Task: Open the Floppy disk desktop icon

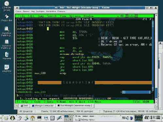Action: pyautogui.click(x=7, y=18)
